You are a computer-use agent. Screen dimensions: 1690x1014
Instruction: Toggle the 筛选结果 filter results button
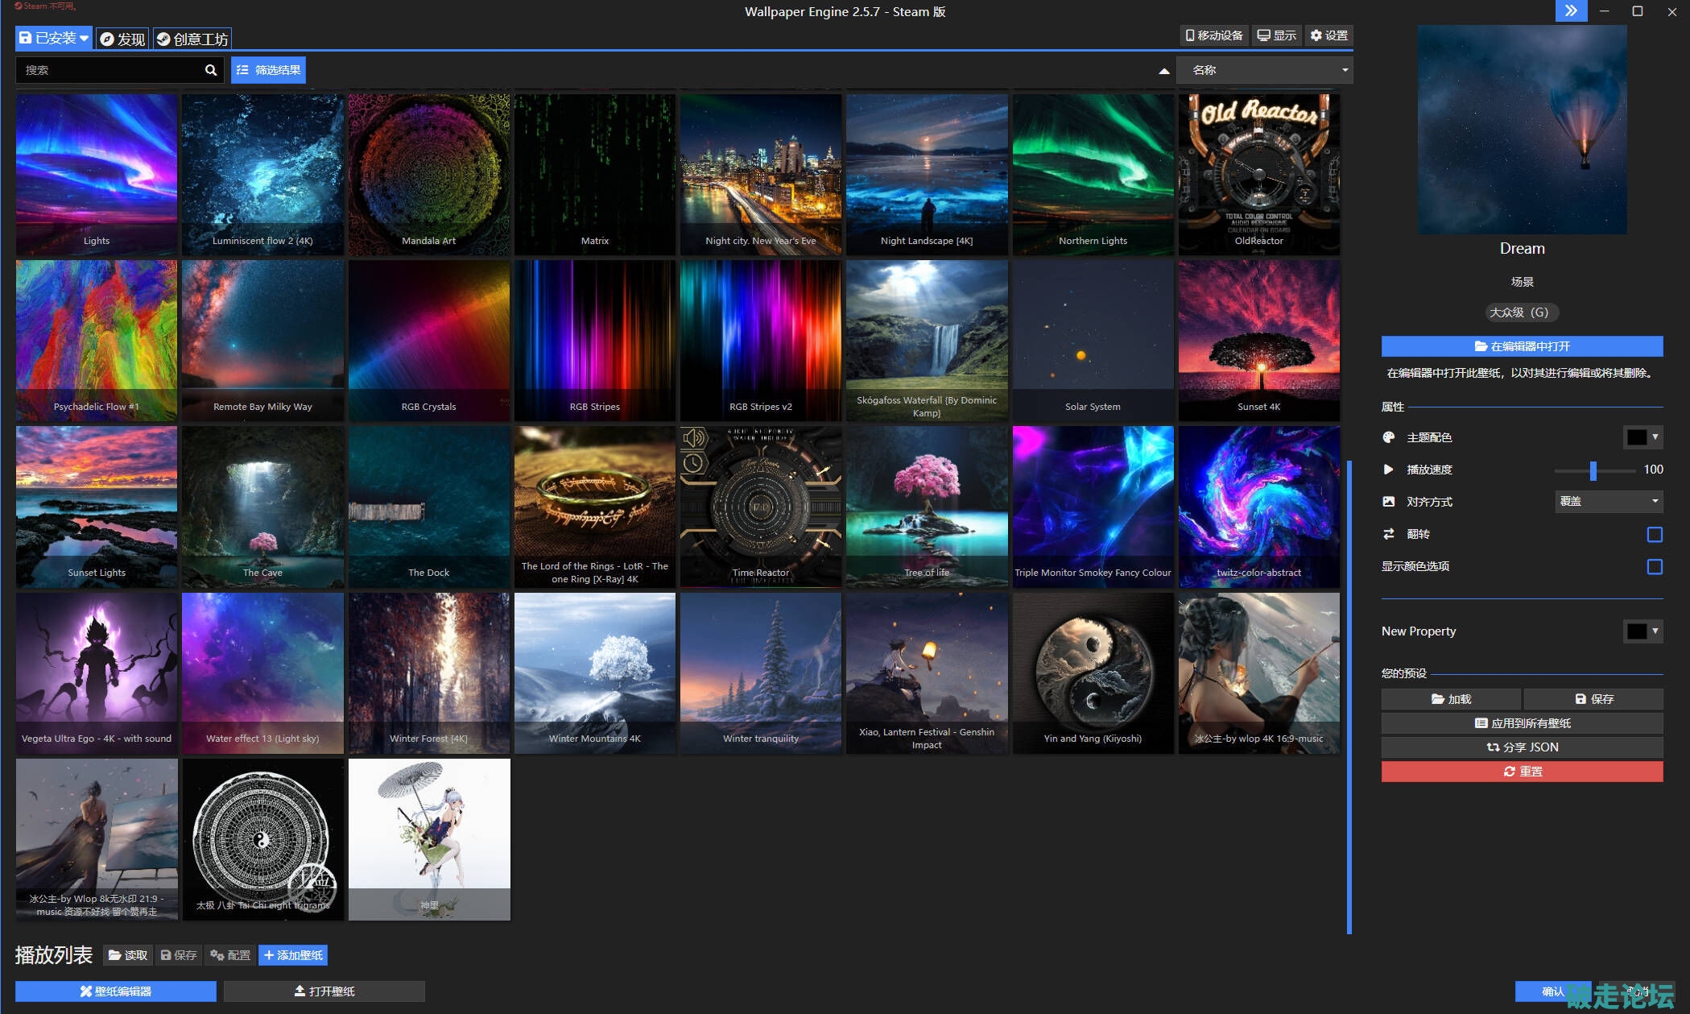(x=268, y=70)
